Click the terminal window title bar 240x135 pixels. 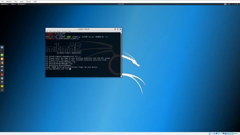click(83, 29)
